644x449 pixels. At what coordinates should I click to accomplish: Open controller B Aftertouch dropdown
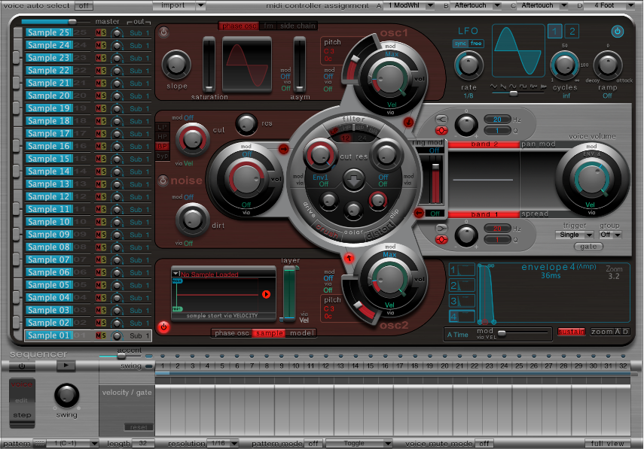476,5
